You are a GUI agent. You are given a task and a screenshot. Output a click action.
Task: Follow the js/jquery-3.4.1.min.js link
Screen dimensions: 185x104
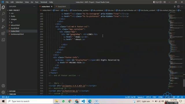click(x=74, y=86)
